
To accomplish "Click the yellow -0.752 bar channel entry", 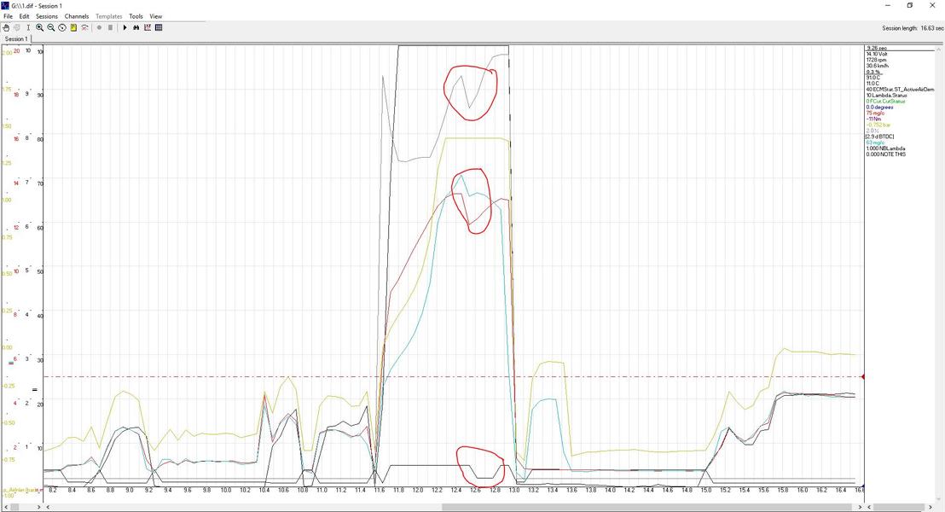I will click(x=878, y=125).
